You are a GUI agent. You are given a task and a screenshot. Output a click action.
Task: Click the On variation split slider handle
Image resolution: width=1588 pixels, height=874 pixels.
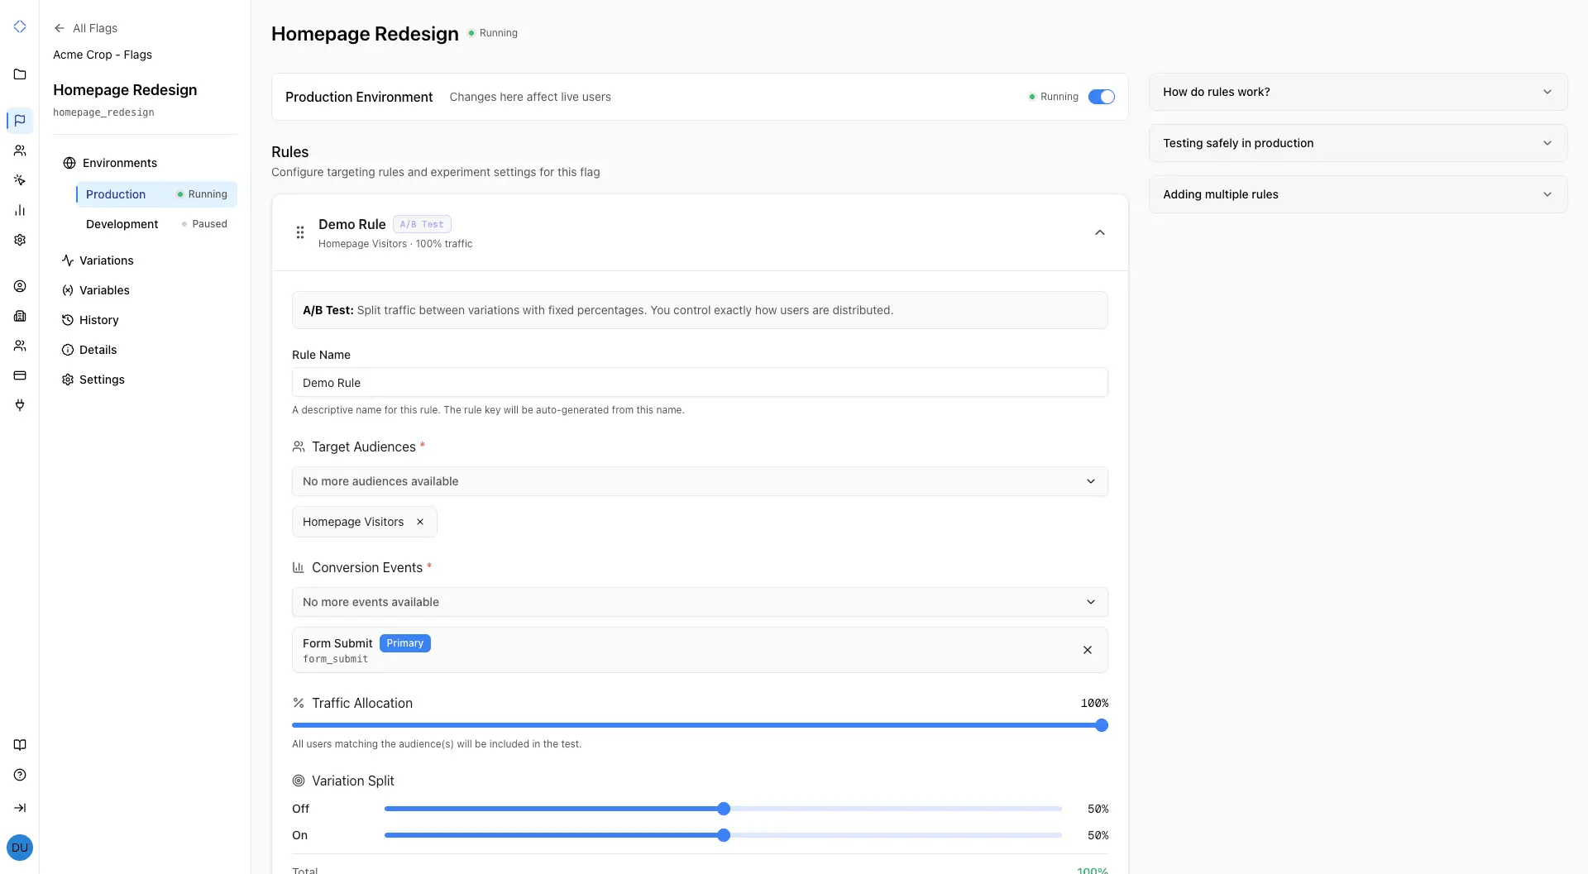[x=724, y=835]
